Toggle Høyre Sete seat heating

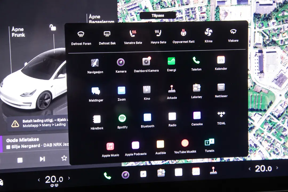coord(158,37)
